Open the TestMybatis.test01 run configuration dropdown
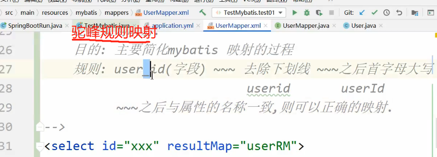This screenshot has width=437, height=157. coord(249,13)
